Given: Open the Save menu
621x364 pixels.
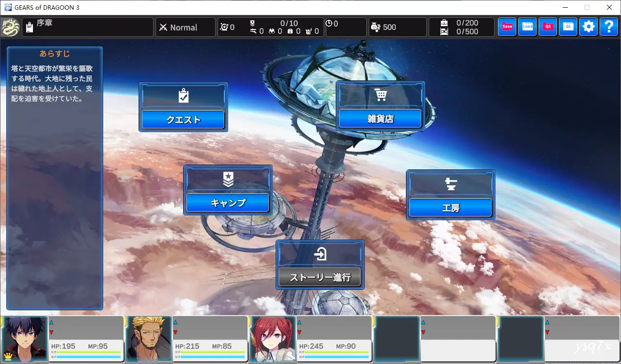Looking at the screenshot, I should point(507,27).
